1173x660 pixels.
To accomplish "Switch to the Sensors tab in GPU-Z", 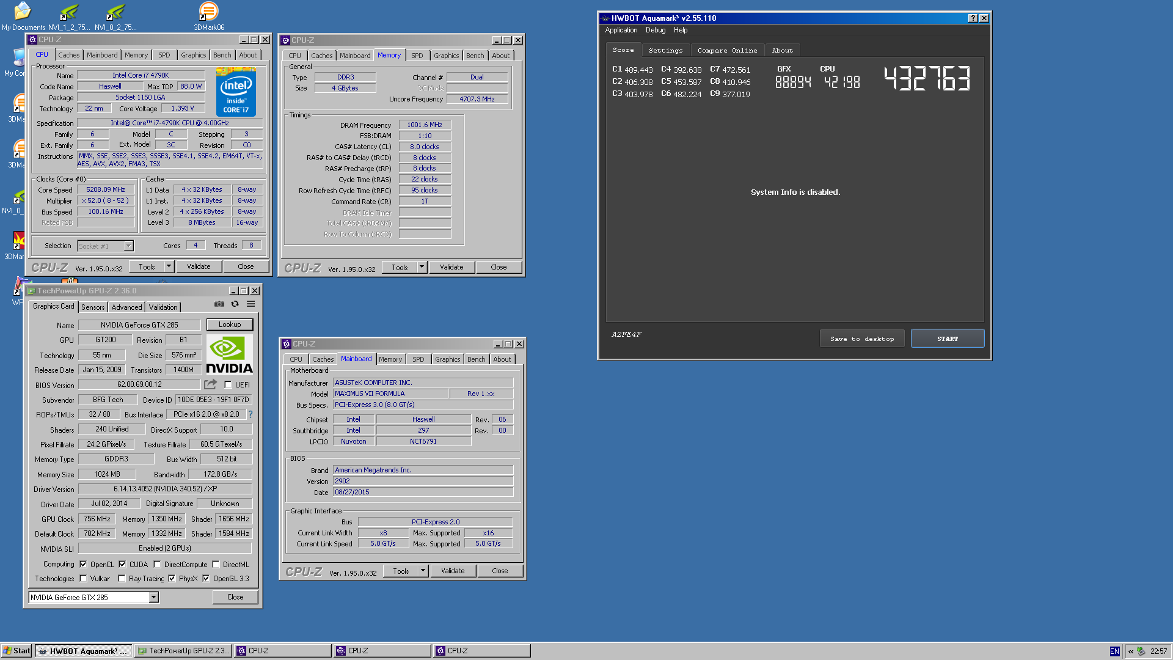I will pyautogui.click(x=93, y=307).
